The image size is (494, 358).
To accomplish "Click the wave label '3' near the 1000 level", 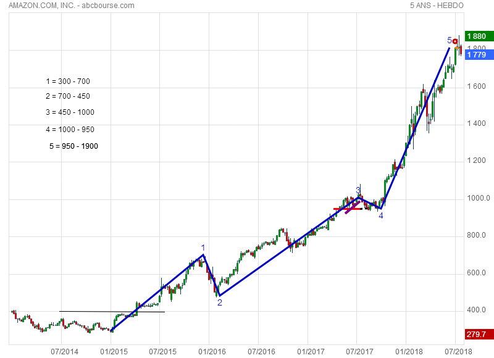I will click(x=358, y=190).
